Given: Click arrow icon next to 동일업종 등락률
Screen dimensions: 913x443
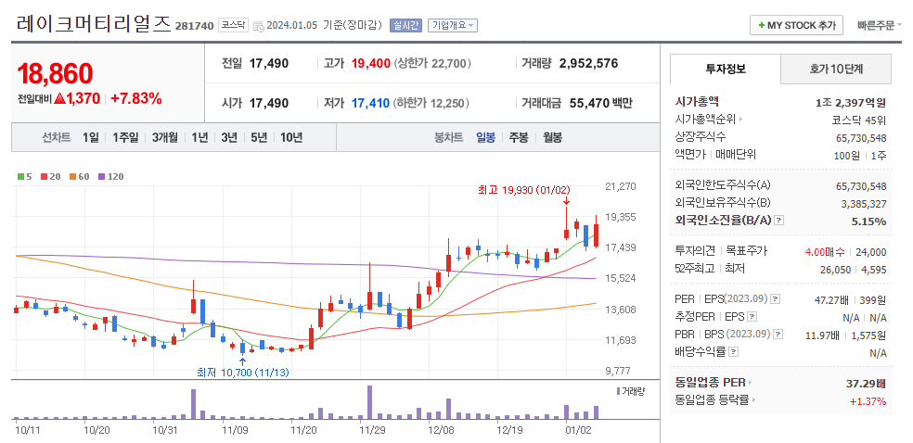Looking at the screenshot, I should click(x=754, y=400).
